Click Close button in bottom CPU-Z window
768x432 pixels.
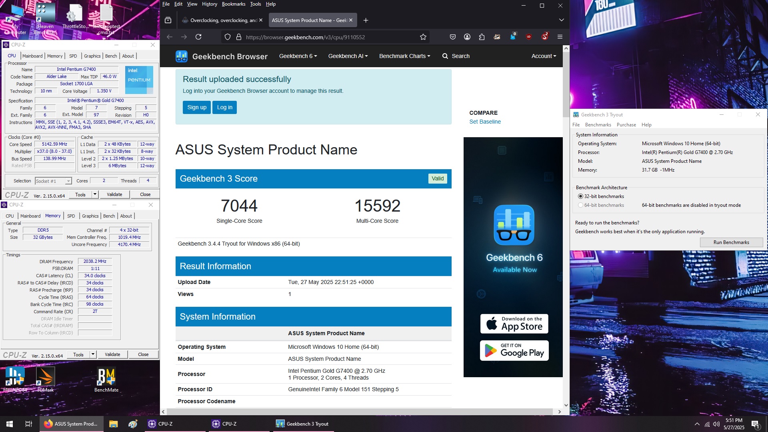(143, 354)
